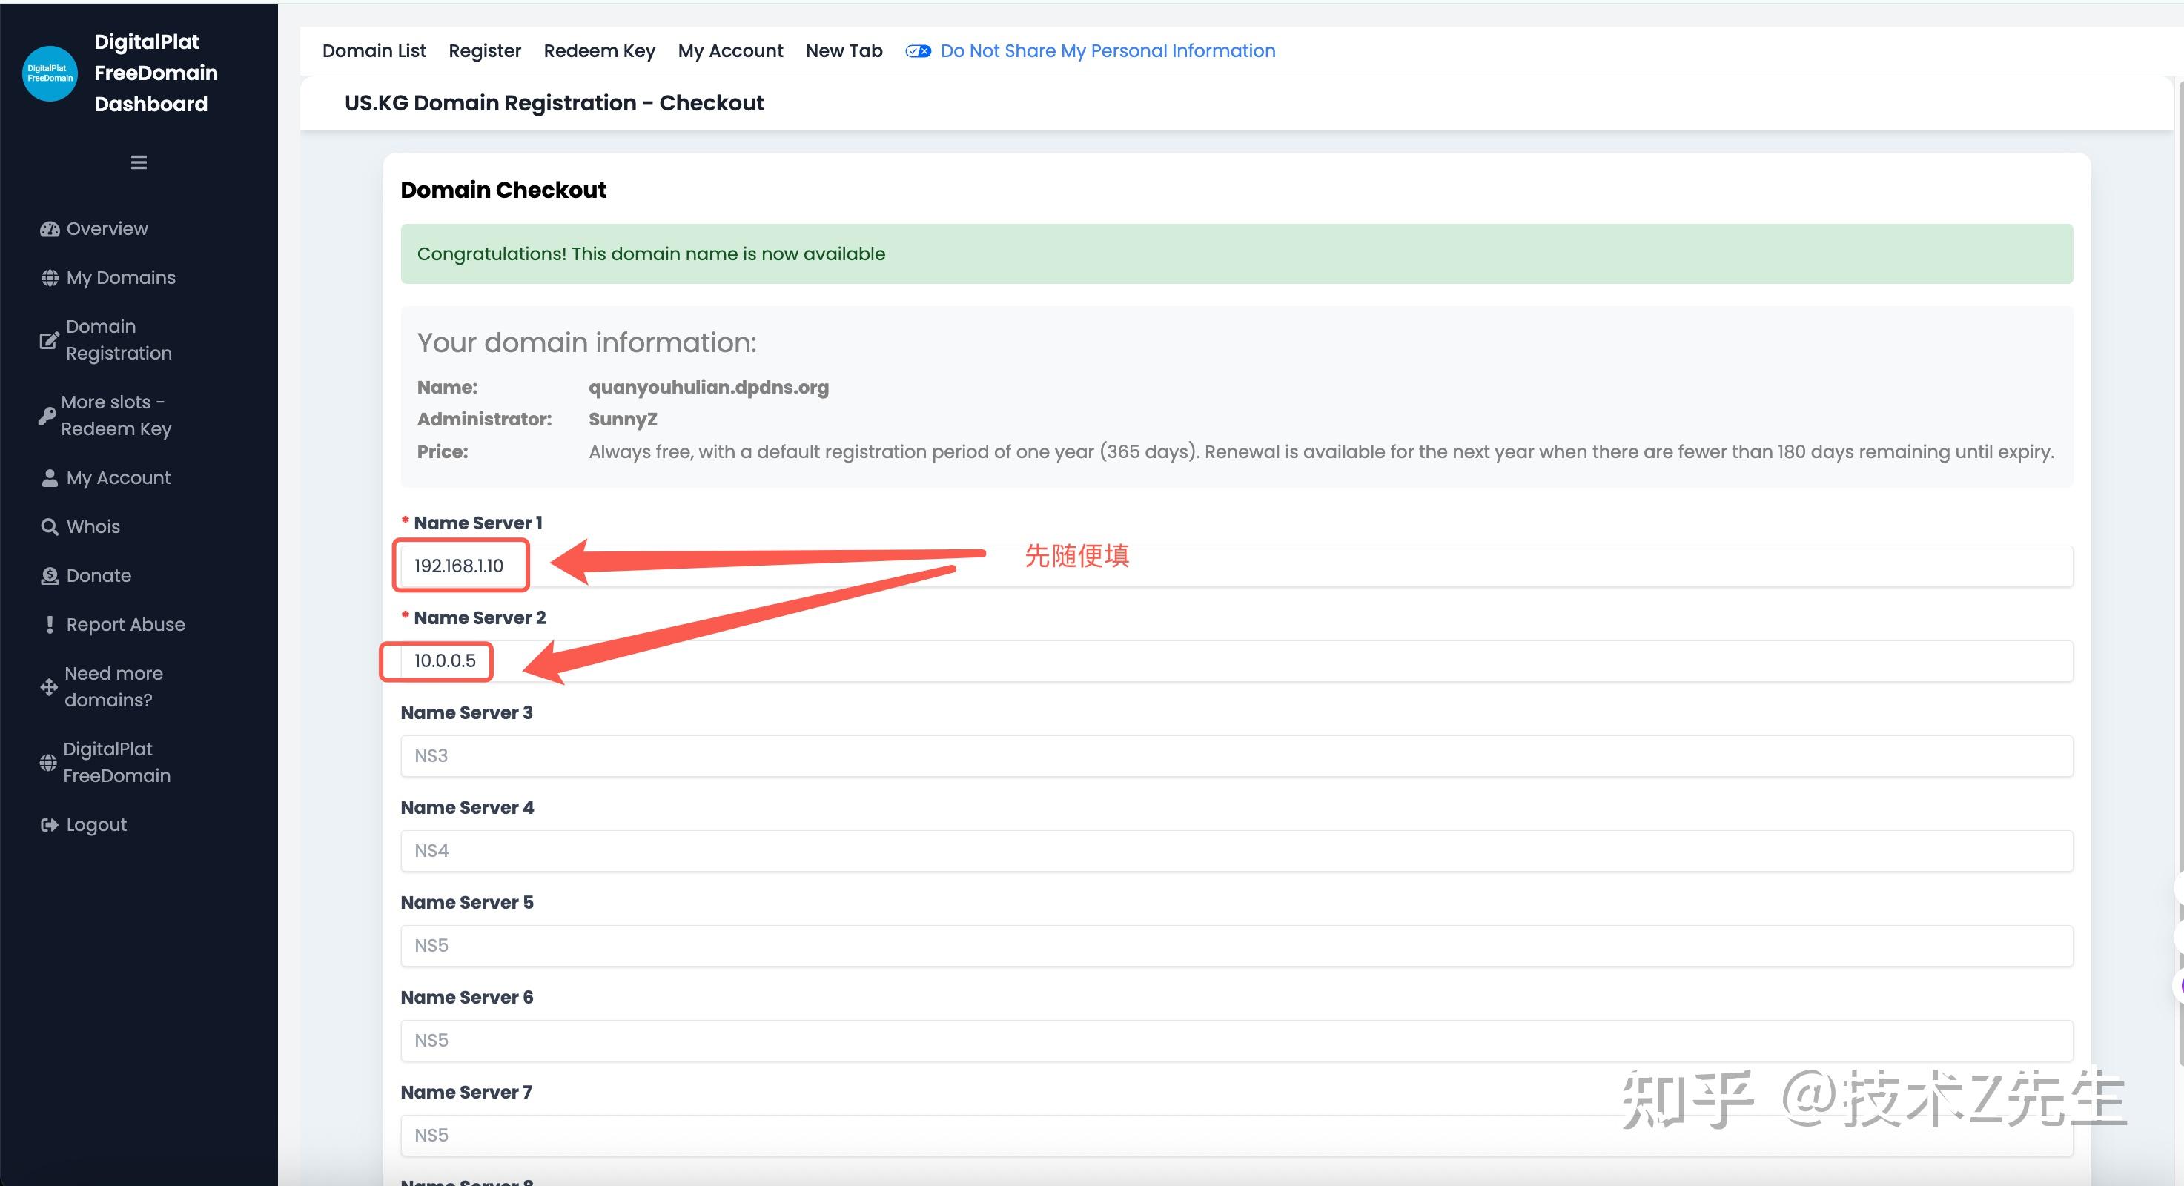The height and width of the screenshot is (1186, 2184).
Task: Click the Name Server 5 input field
Action: click(x=1236, y=945)
